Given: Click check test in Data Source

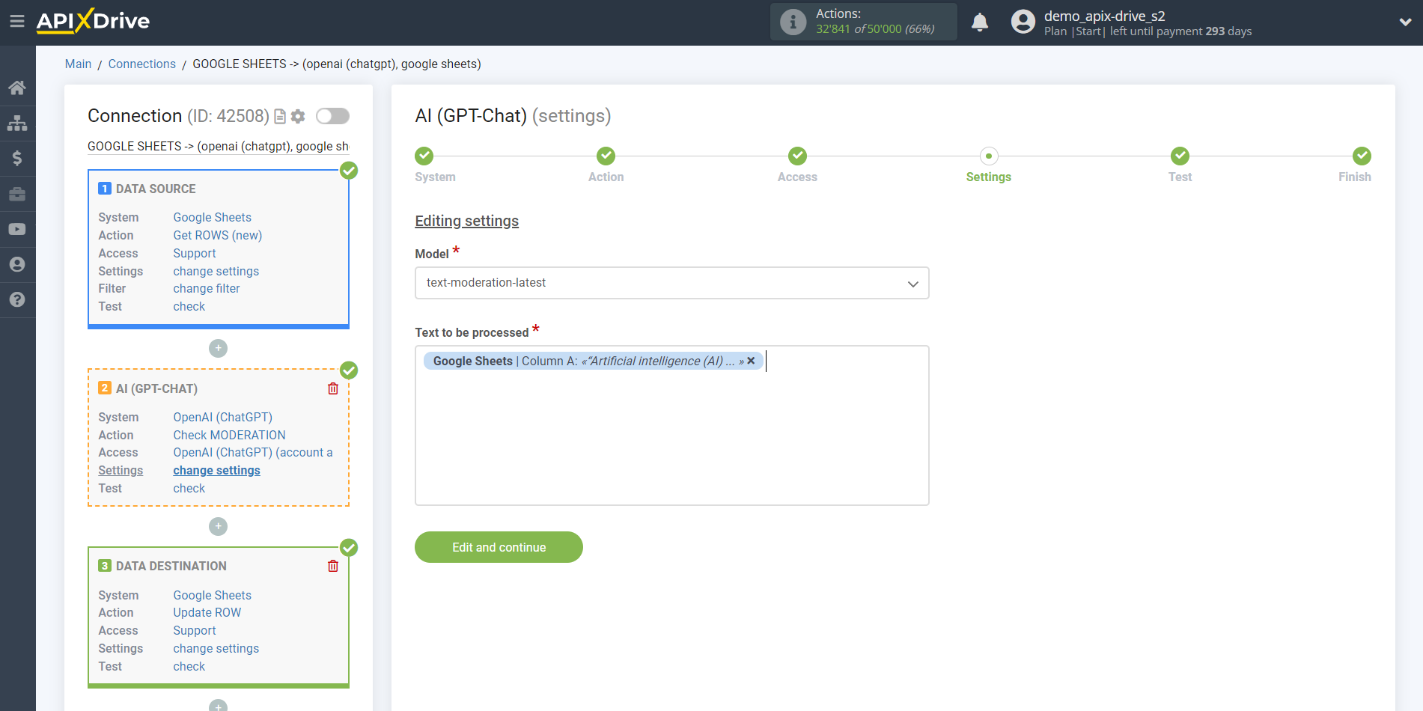Looking at the screenshot, I should pos(189,306).
